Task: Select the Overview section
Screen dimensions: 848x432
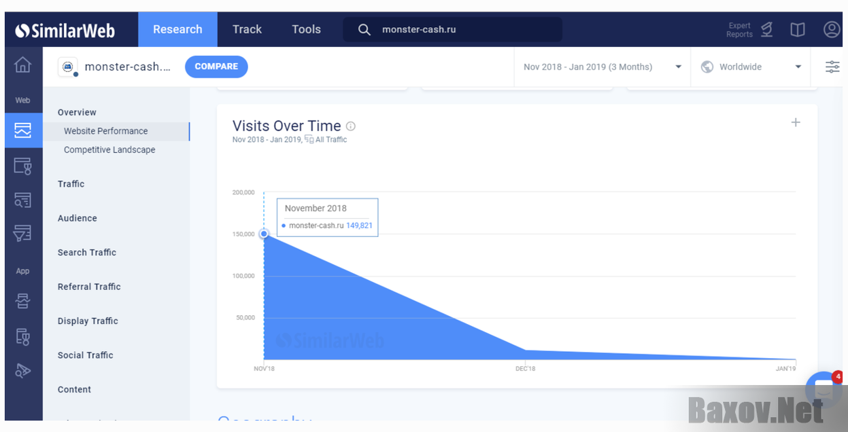Action: (77, 113)
